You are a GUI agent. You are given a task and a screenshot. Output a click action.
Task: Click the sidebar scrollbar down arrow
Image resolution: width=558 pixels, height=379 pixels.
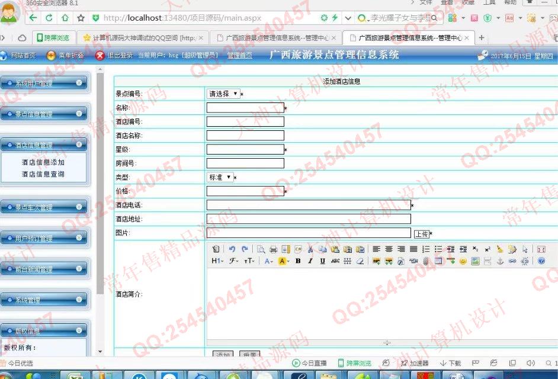tap(100, 352)
